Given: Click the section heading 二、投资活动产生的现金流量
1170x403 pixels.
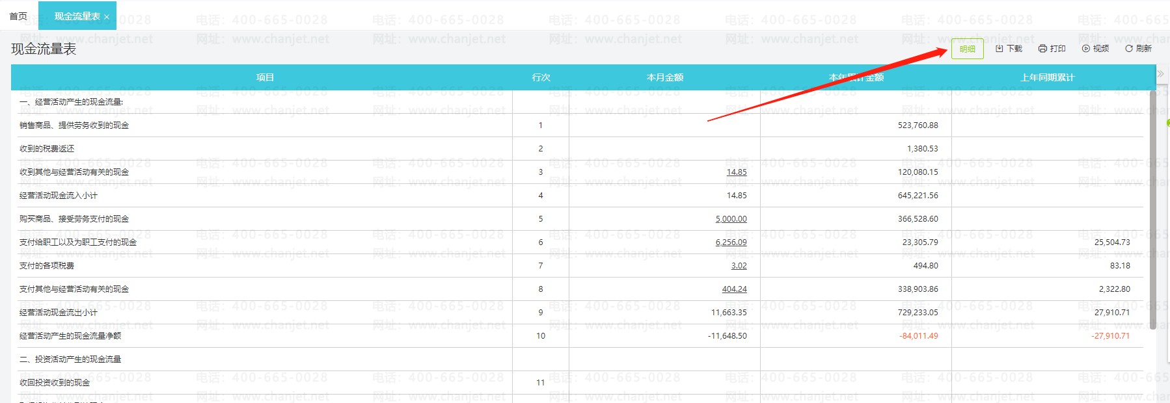Looking at the screenshot, I should (x=70, y=359).
